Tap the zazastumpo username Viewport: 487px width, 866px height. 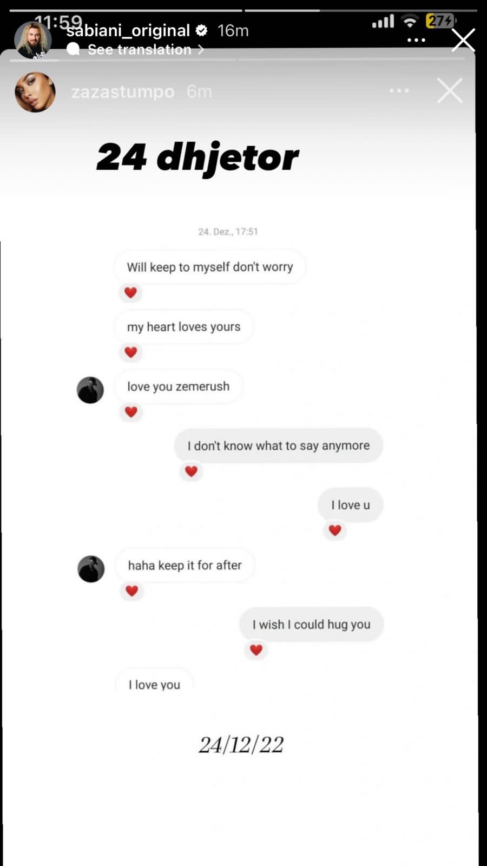123,92
